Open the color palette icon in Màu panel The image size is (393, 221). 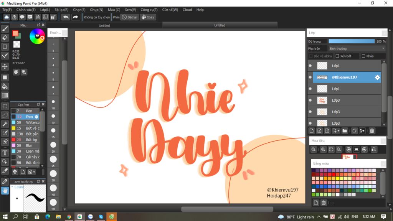[x=16, y=72]
